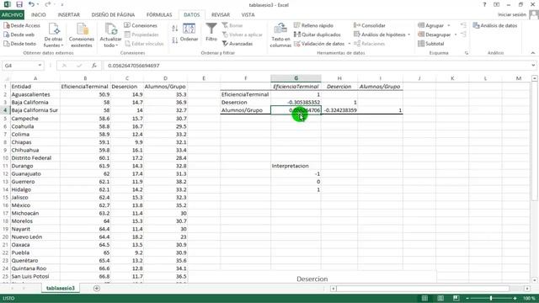Toggle the Filtro funnel button

(211, 32)
